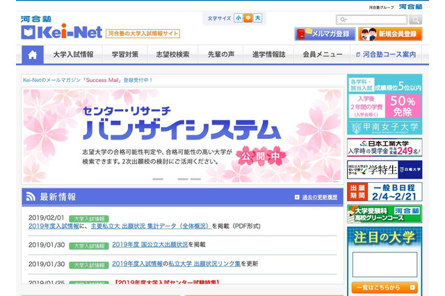The height and width of the screenshot is (296, 445).
Task: Select the third carousel slide indicator
Action: 183,179
